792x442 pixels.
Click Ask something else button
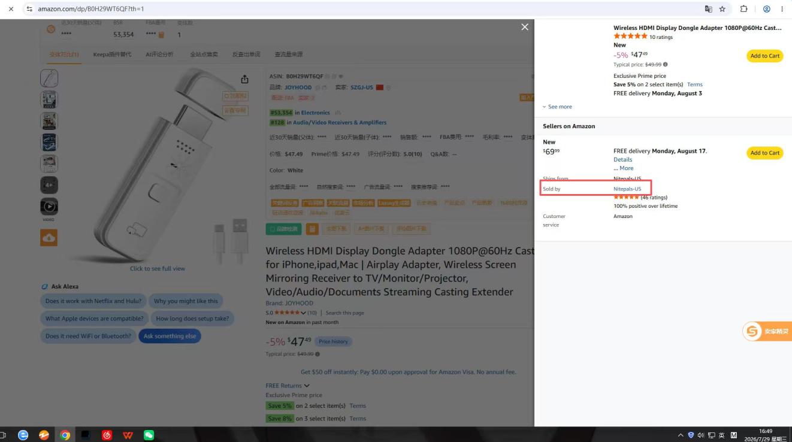point(170,336)
